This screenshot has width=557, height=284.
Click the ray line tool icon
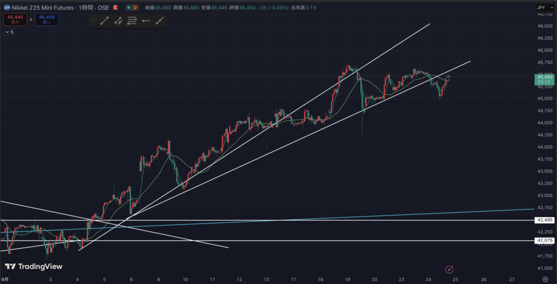(159, 21)
